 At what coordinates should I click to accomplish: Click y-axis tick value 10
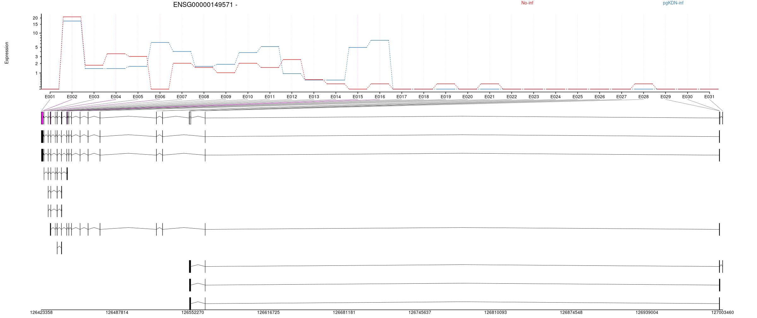[x=35, y=33]
